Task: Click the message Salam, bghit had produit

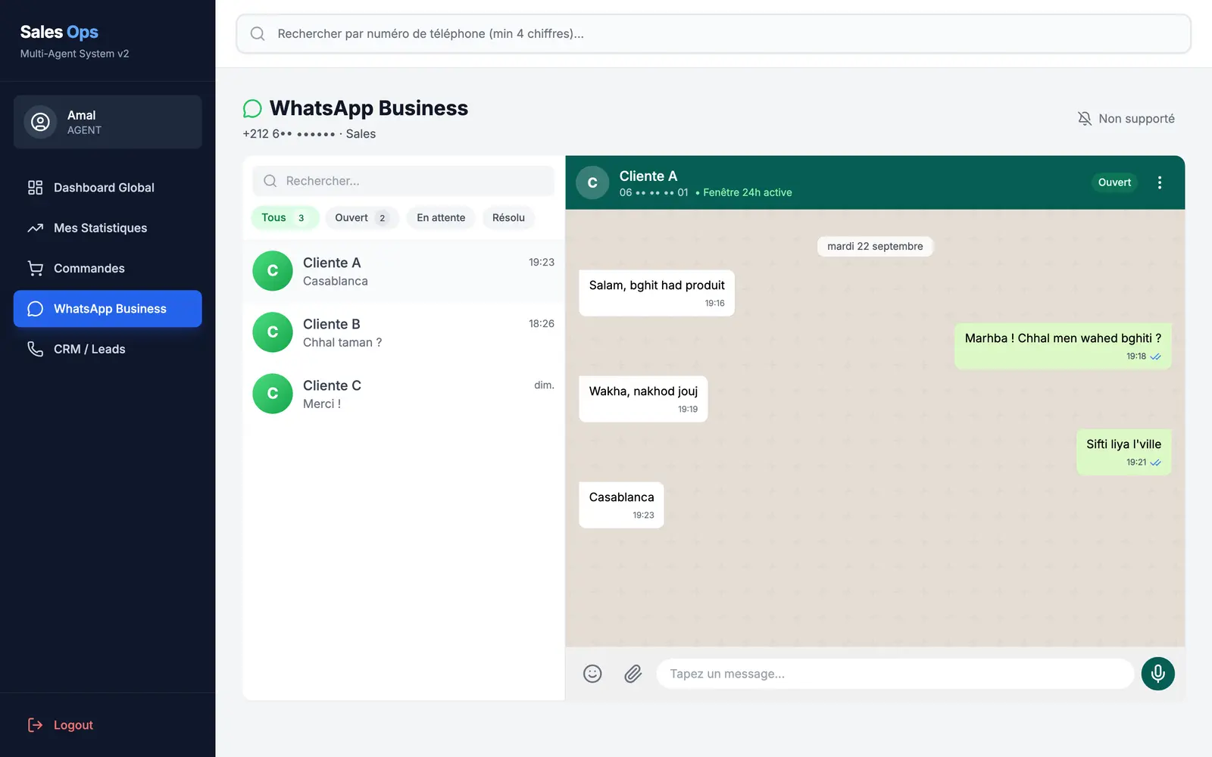Action: point(657,293)
